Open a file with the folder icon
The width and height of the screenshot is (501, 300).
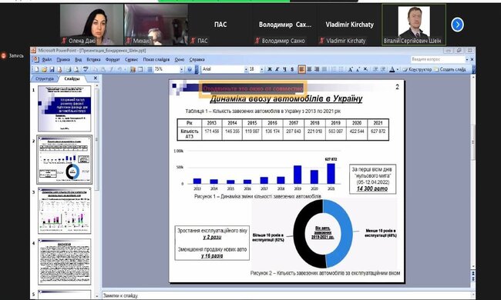(45, 69)
